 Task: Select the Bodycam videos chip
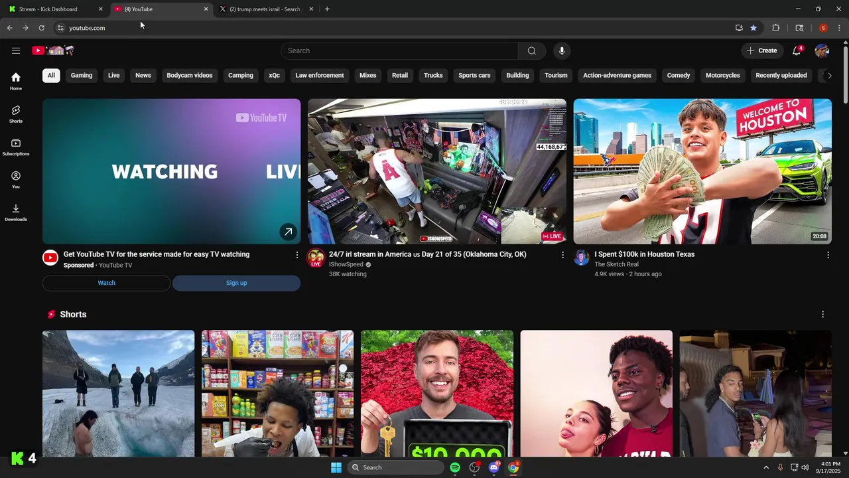tap(190, 75)
